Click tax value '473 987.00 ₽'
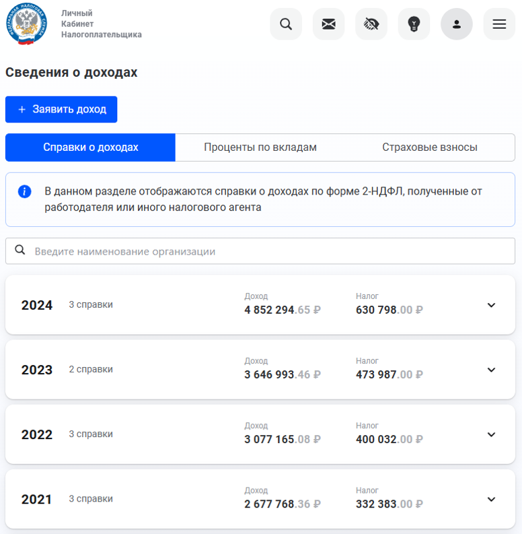The image size is (522, 534). (389, 374)
